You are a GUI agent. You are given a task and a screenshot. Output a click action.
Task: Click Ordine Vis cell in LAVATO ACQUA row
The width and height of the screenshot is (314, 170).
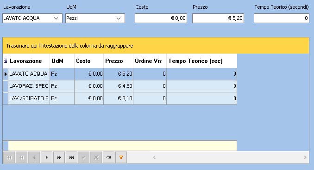[150, 74]
